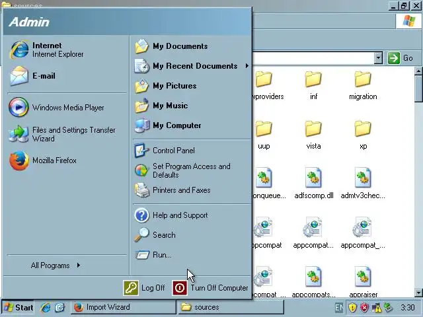The height and width of the screenshot is (317, 423).
Task: Select the adfscomp.dll file
Action: click(x=314, y=184)
